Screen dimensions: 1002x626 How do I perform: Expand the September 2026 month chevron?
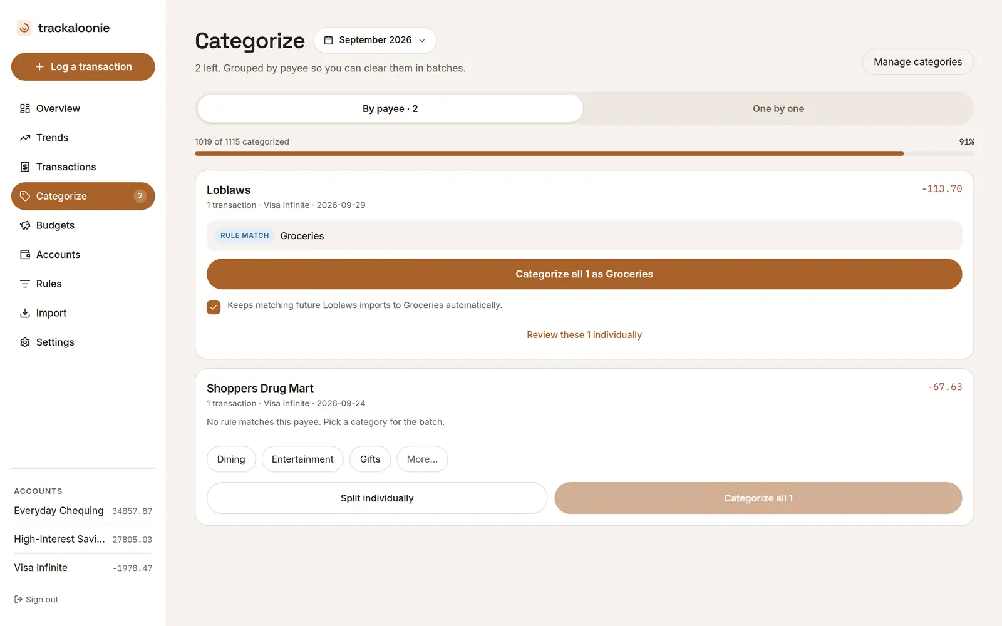[x=422, y=41]
